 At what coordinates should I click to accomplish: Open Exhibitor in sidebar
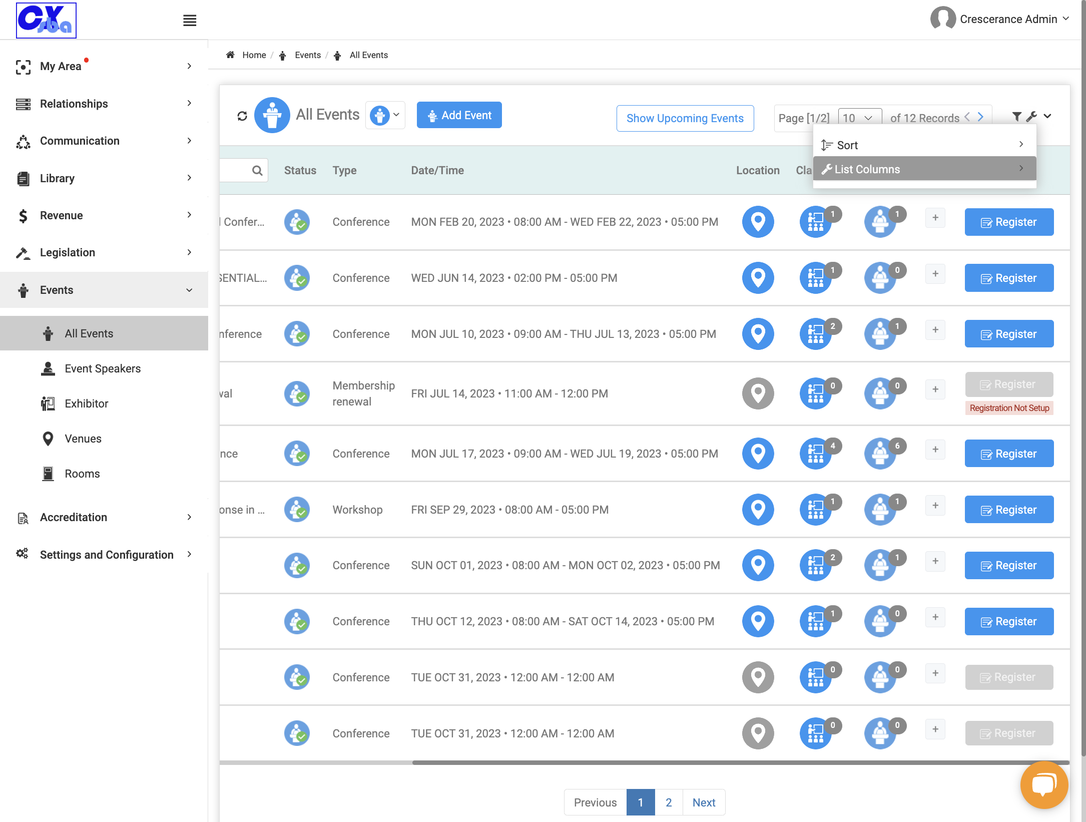point(86,403)
